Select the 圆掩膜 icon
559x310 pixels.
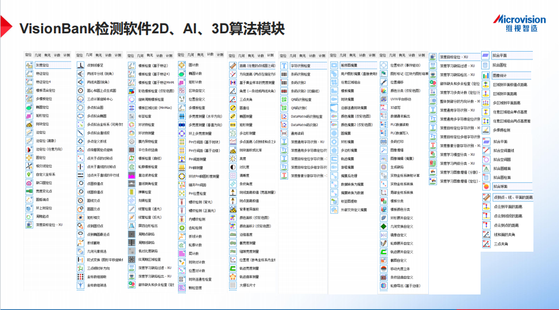pos(334,133)
